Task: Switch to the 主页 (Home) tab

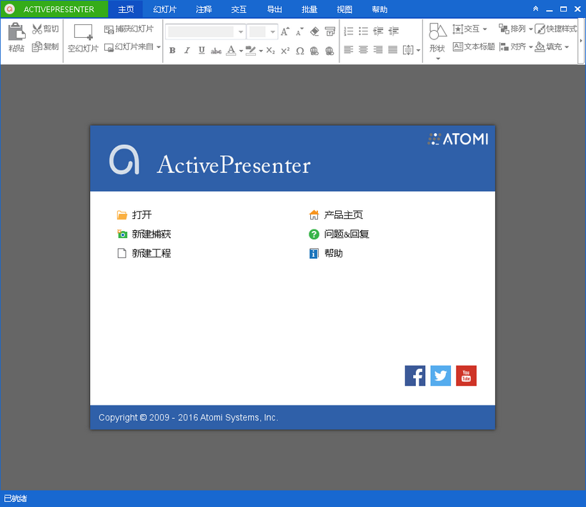Action: (x=126, y=9)
